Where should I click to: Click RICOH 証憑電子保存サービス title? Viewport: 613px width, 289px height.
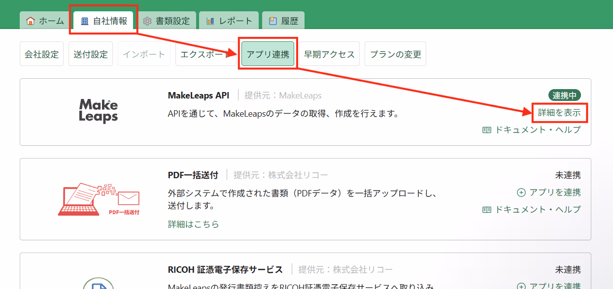tap(226, 270)
